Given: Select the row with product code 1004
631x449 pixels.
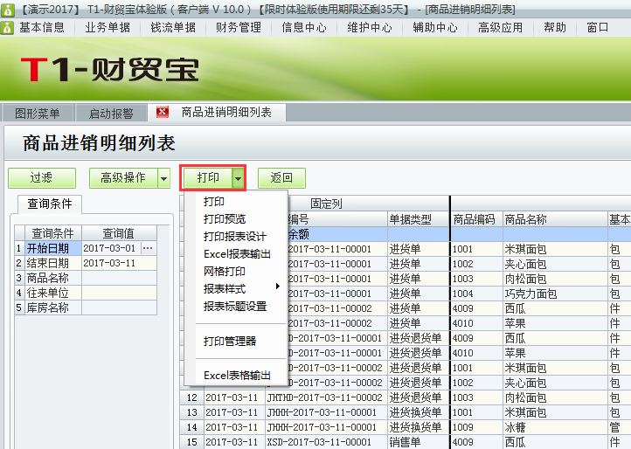Looking at the screenshot, I should click(x=476, y=294).
